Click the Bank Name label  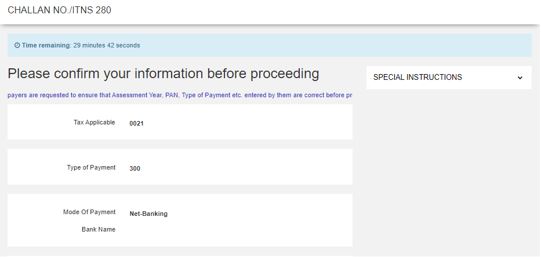(x=99, y=229)
